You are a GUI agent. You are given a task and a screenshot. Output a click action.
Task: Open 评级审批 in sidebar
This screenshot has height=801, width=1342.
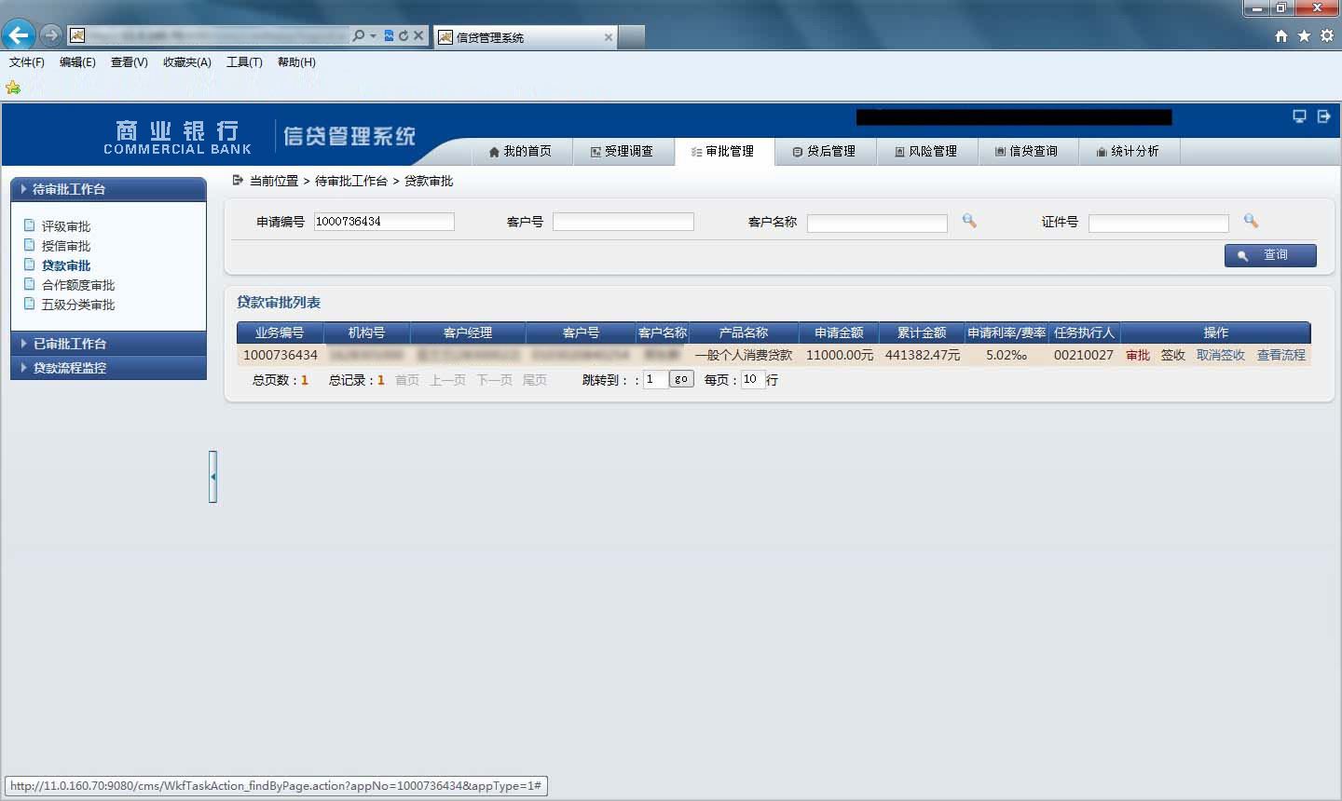coord(66,226)
